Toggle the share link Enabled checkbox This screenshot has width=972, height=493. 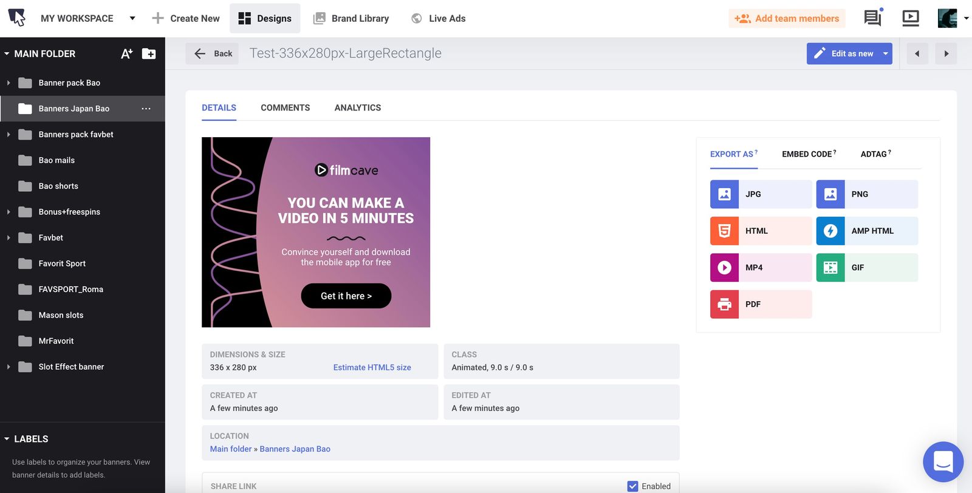click(632, 486)
